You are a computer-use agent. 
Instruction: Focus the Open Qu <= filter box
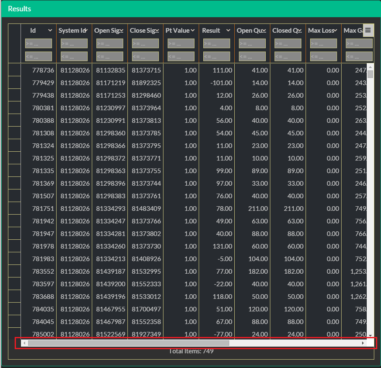(252, 56)
